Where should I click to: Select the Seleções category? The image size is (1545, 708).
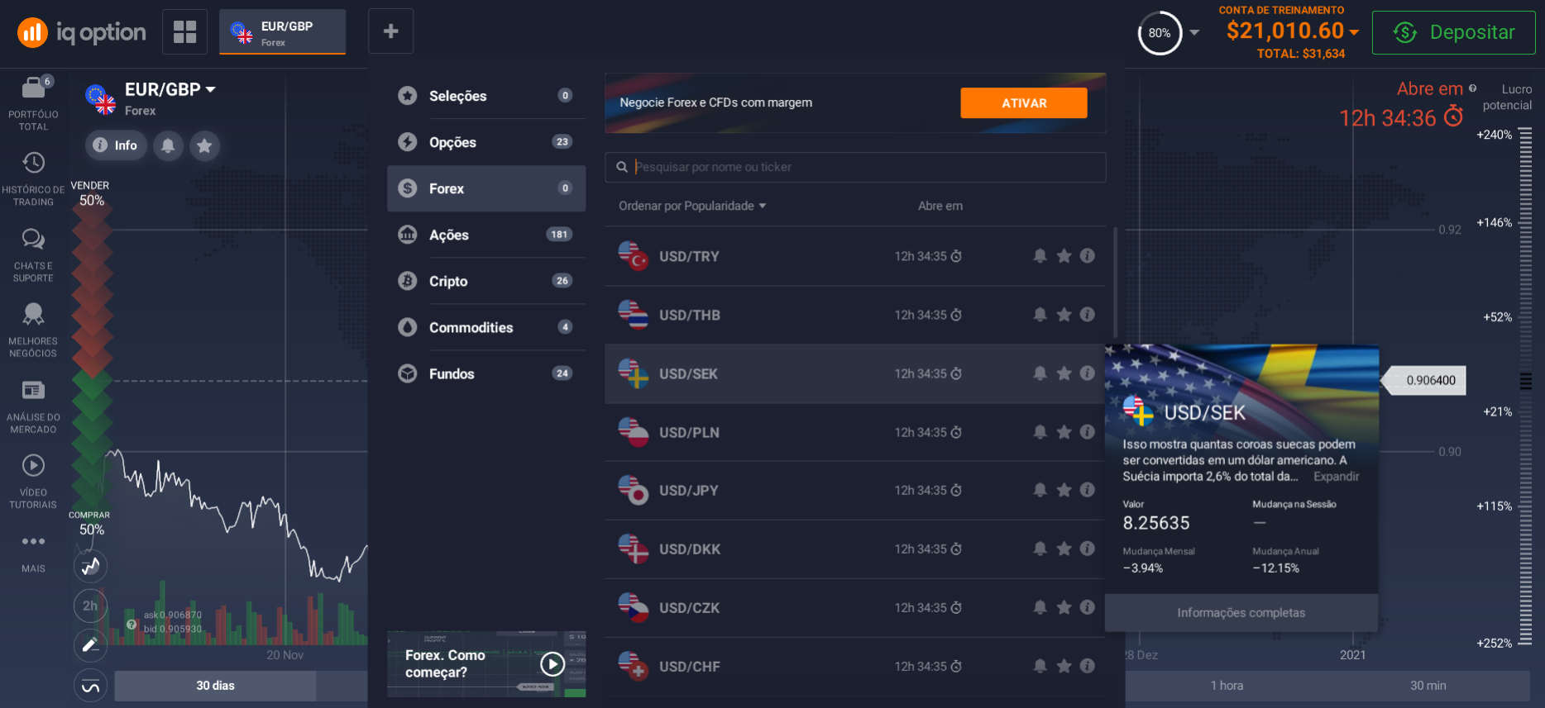486,96
